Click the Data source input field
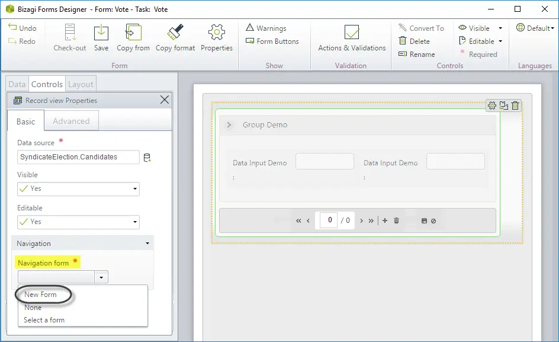The image size is (559, 342). (78, 157)
